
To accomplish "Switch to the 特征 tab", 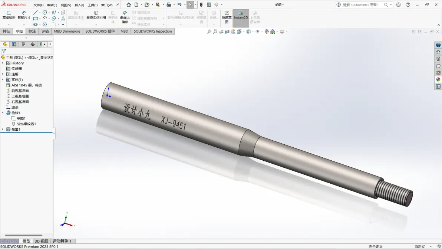I will pos(6,31).
